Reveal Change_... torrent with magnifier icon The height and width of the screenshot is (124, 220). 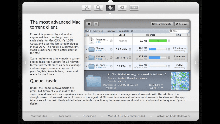point(111,49)
